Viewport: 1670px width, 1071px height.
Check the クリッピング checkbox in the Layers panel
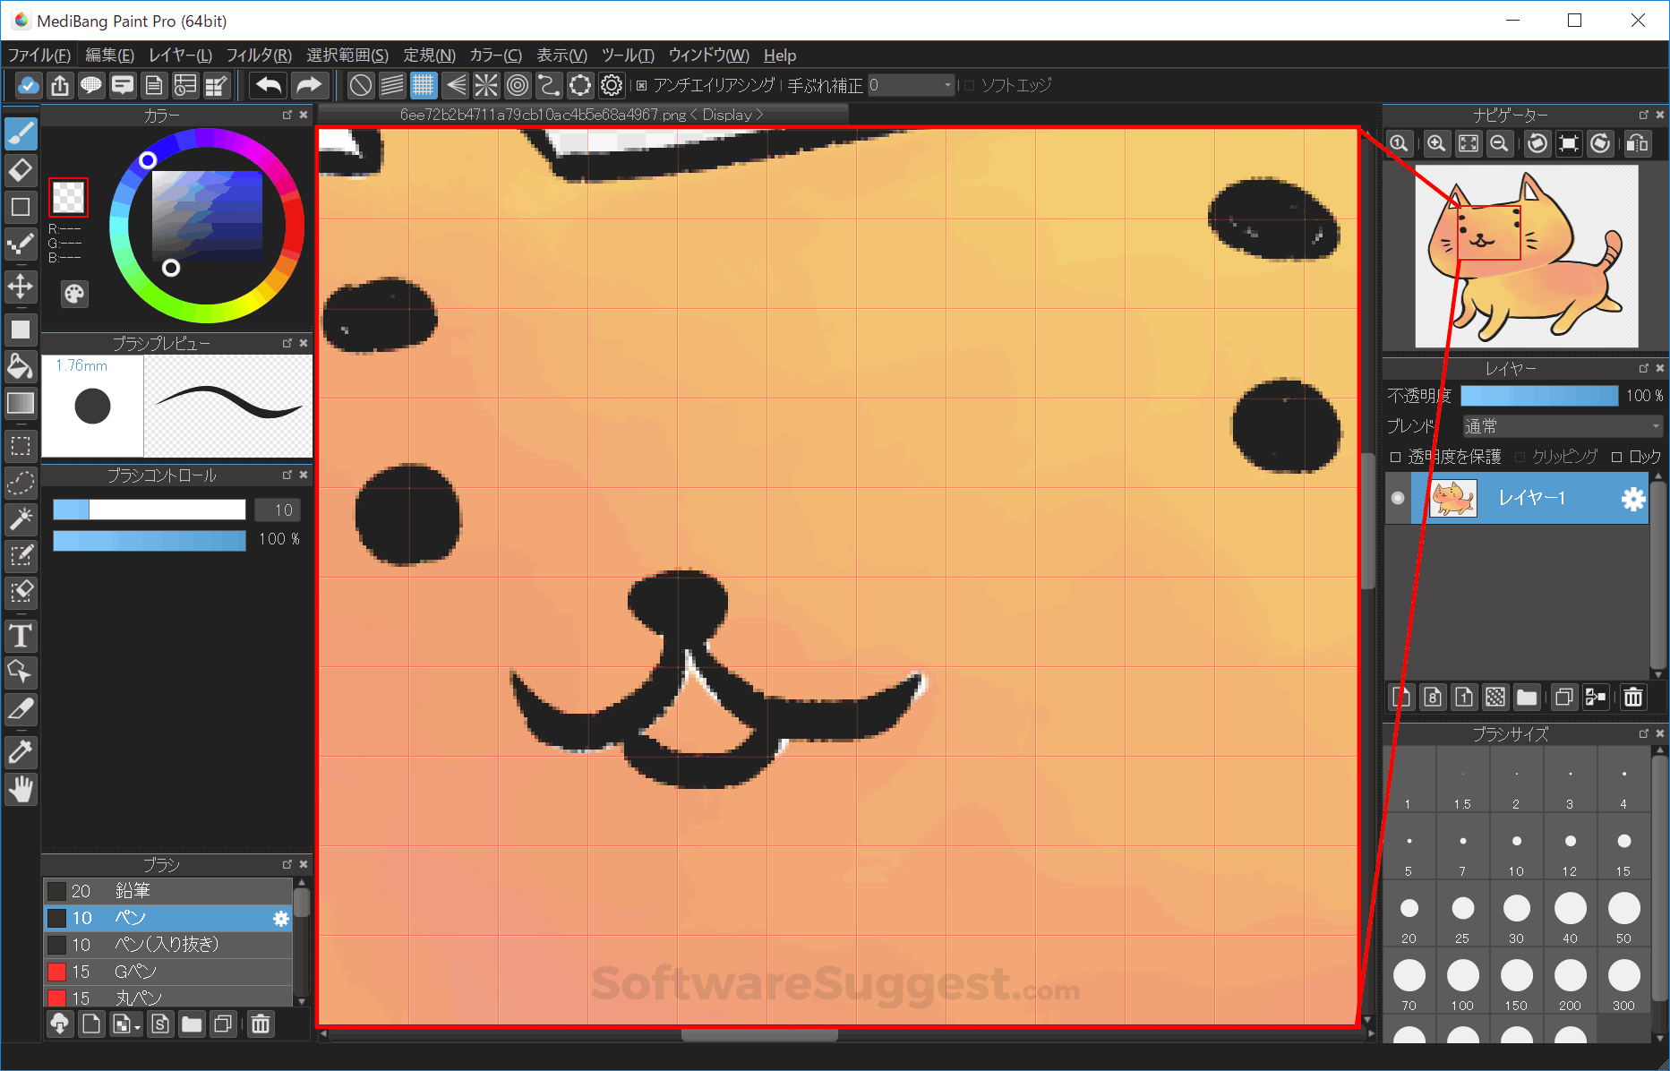(x=1519, y=457)
